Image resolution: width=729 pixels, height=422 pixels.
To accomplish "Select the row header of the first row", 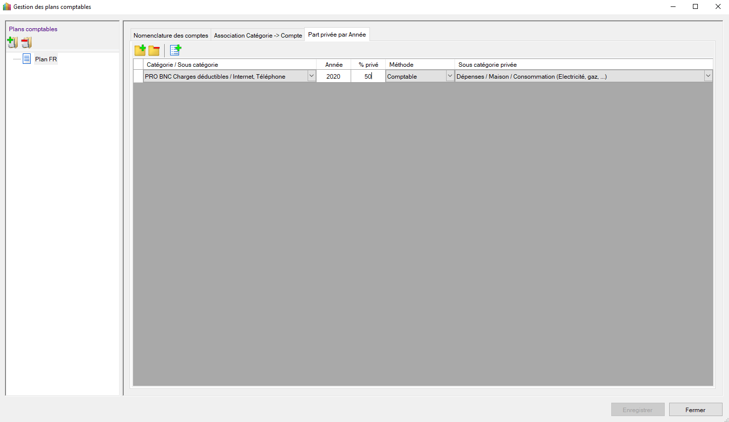I will (138, 76).
